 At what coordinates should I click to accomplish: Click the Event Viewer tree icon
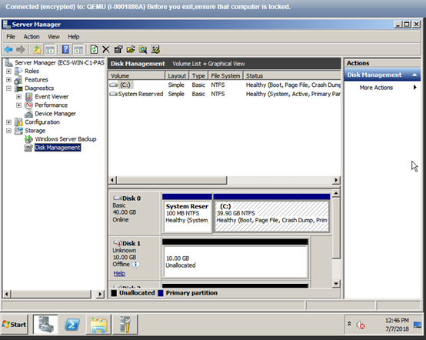(x=28, y=97)
